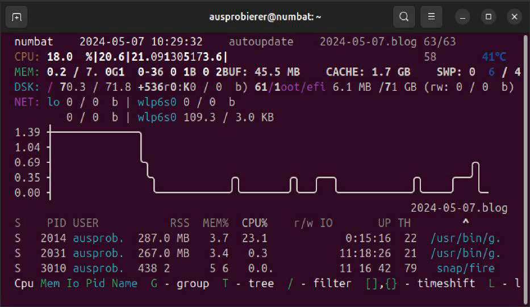Click the hostname numbat in header
This screenshot has width=530, height=307.
coord(34,41)
